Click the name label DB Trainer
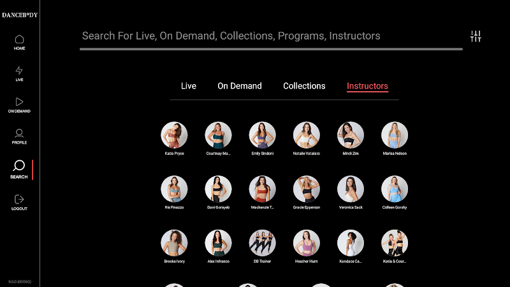 pyautogui.click(x=263, y=261)
